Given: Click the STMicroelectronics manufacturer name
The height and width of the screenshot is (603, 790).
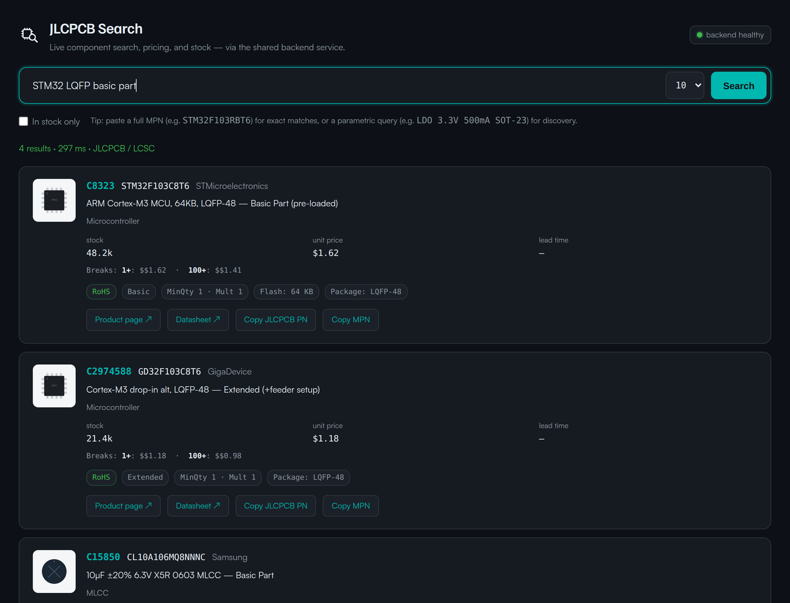Looking at the screenshot, I should (x=232, y=186).
